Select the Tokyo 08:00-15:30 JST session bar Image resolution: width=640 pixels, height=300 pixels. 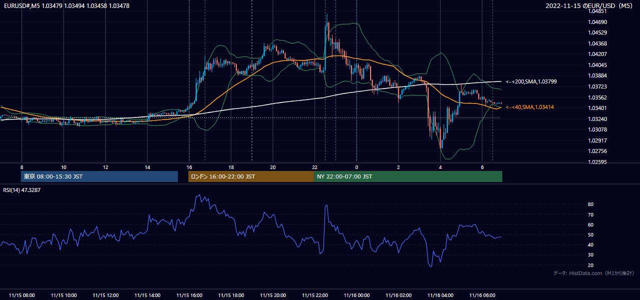[100, 176]
